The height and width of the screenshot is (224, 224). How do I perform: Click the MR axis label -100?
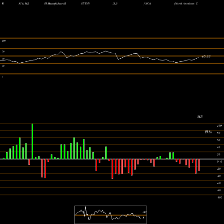[219, 198]
